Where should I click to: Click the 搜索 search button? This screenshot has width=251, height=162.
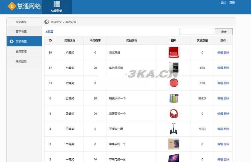pos(224,32)
